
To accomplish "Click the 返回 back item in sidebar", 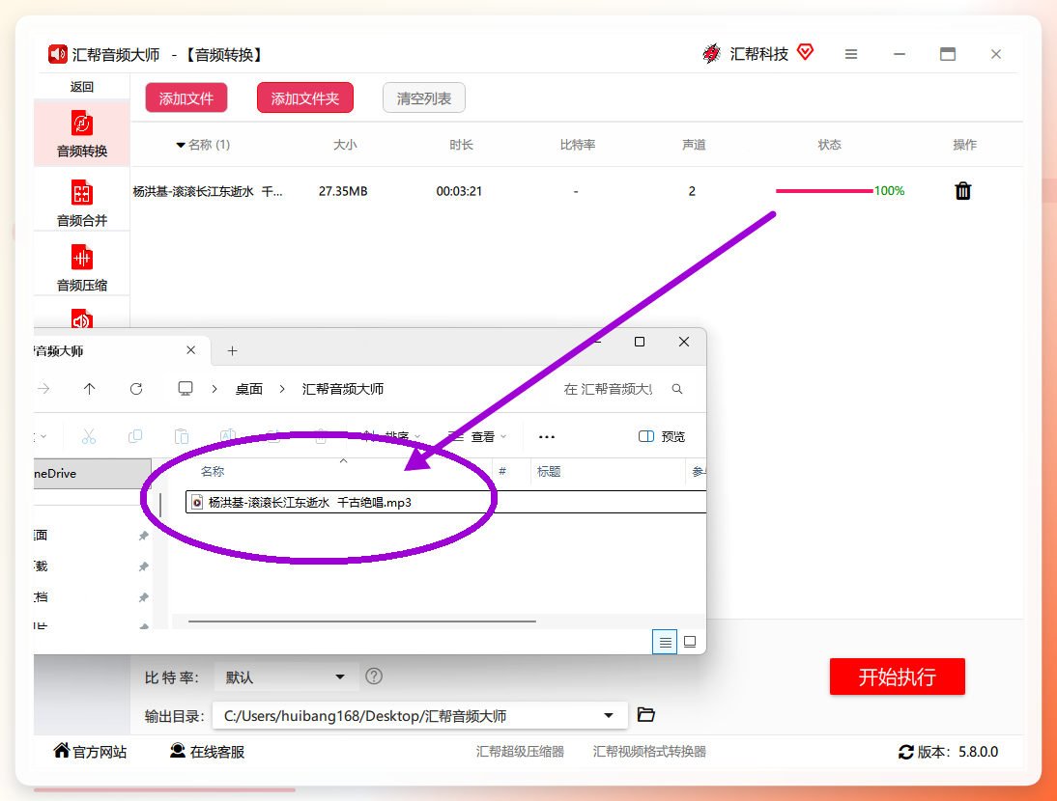I will [81, 87].
